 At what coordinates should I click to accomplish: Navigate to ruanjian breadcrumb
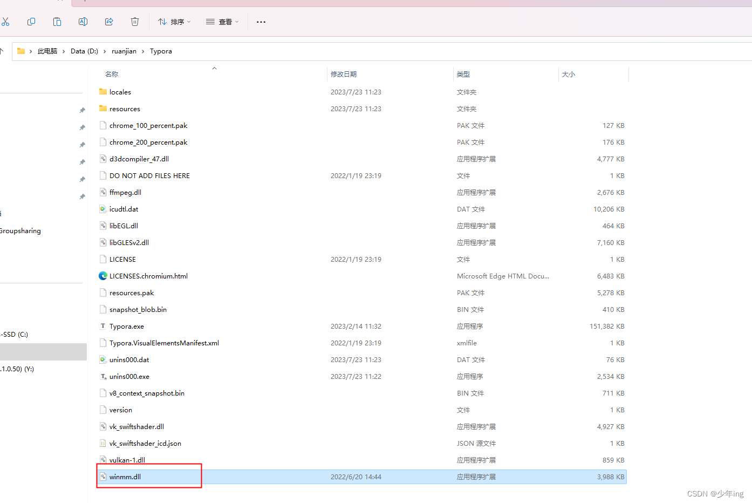tap(124, 51)
